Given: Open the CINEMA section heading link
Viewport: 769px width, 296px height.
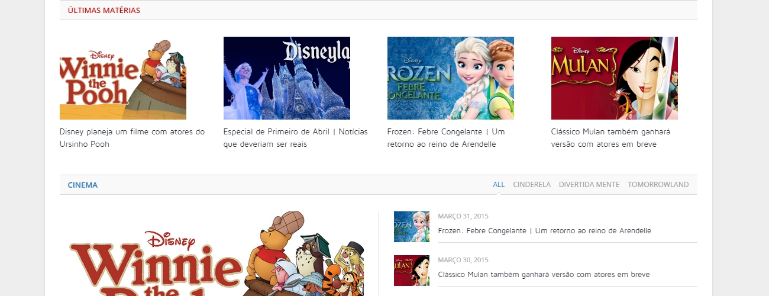Looking at the screenshot, I should (x=83, y=185).
